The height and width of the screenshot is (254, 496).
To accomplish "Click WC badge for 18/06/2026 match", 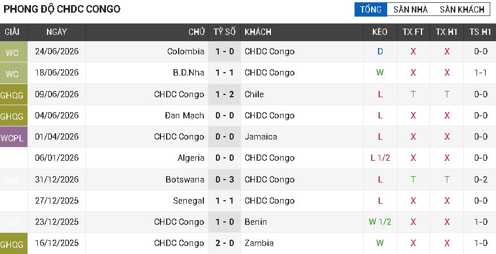I will pos(12,73).
